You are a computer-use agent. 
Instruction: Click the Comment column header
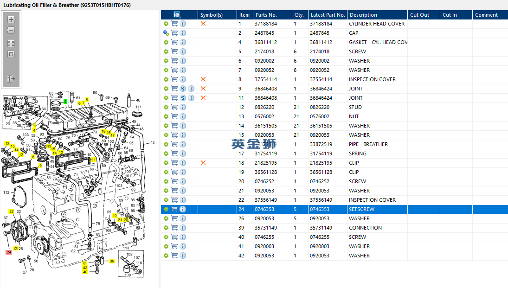[490, 15]
